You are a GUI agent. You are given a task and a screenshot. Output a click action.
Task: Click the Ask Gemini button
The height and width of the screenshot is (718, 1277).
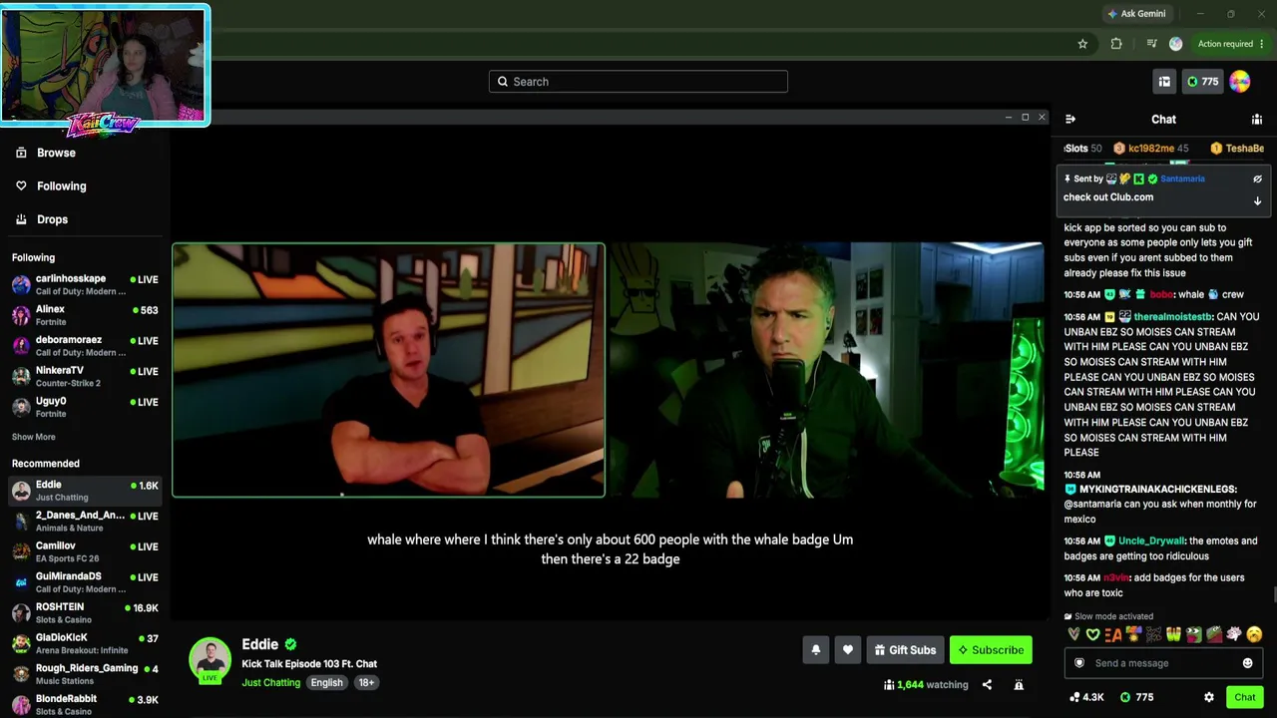coord(1136,14)
